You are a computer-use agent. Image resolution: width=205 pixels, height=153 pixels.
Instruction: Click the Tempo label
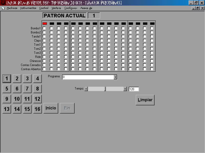79,88
